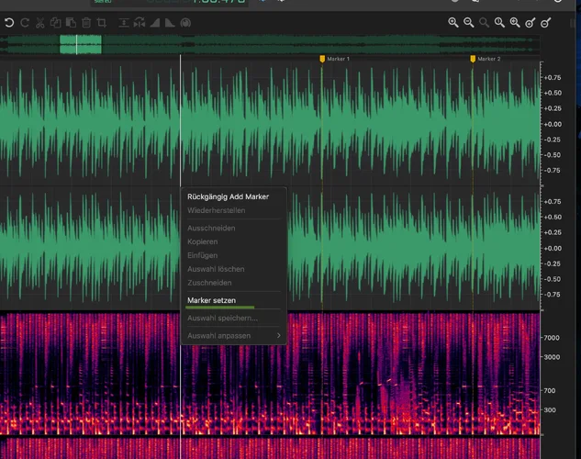Click the Marker 2 flag on timeline
This screenshot has width=581, height=459.
[x=473, y=59]
